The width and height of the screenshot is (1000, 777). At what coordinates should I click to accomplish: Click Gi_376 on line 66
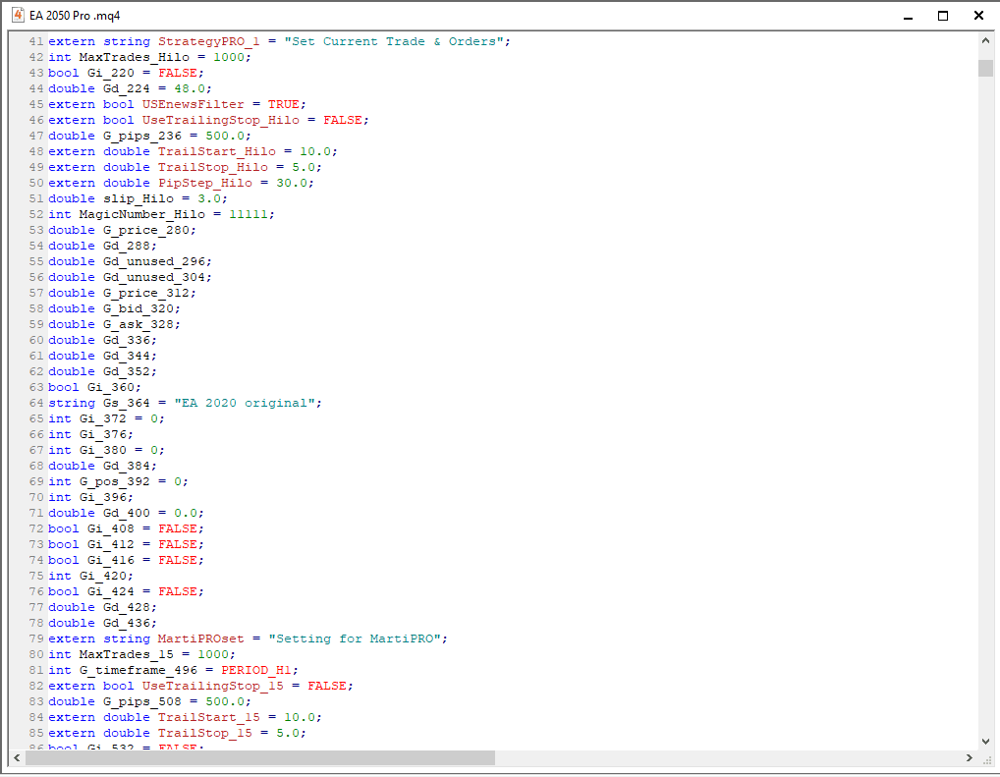tap(103, 435)
